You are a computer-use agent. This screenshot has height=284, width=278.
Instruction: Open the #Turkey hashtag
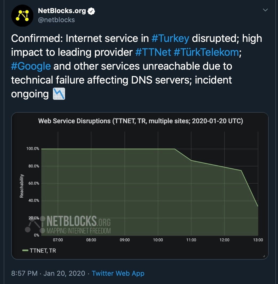click(170, 38)
